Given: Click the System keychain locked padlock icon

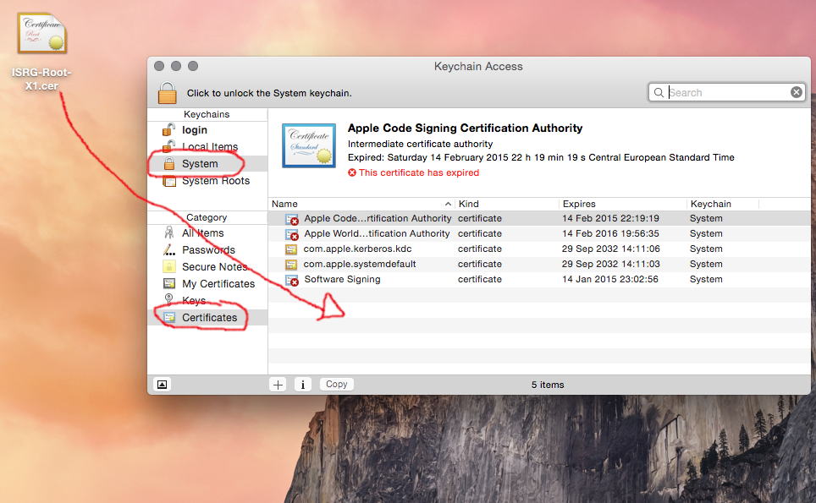Looking at the screenshot, I should pos(169,163).
